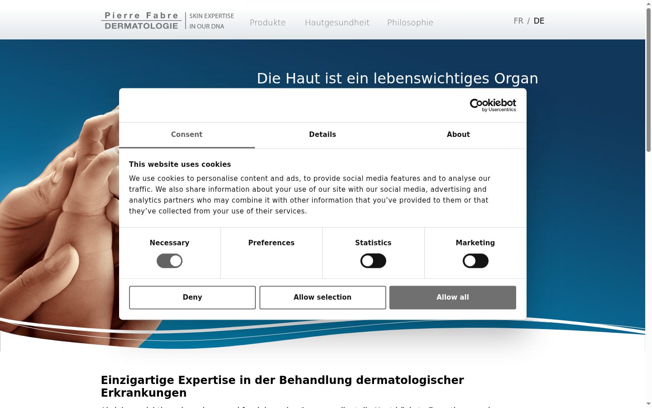Switch language to FR
Image resolution: width=652 pixels, height=408 pixels.
(x=518, y=21)
